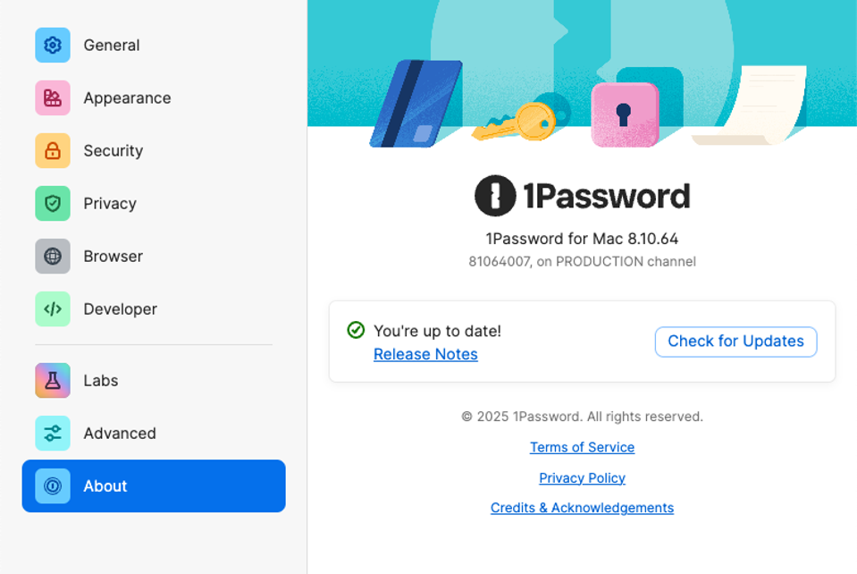Navigate to the Labs section
Image resolution: width=857 pixels, height=574 pixels.
[100, 380]
